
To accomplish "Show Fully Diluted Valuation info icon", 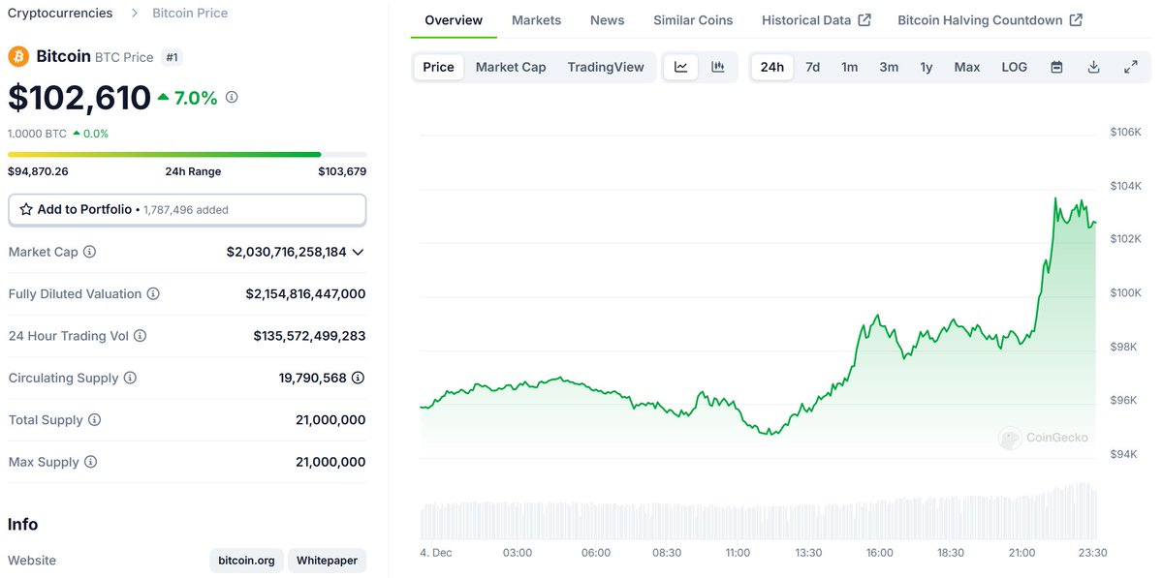I will coord(153,294).
